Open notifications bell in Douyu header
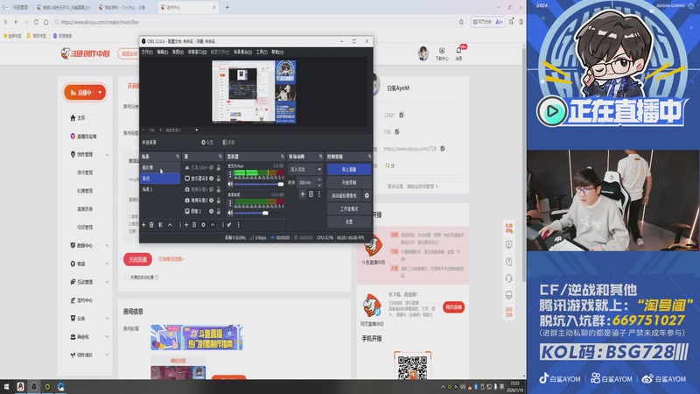 pos(458,50)
